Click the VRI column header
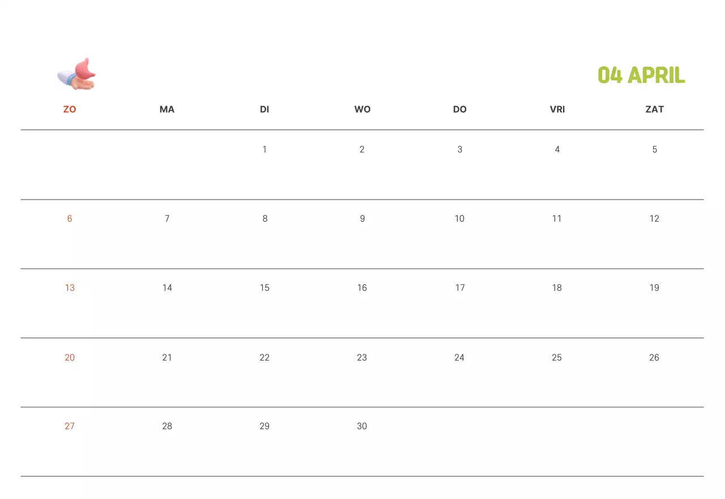 (x=557, y=109)
